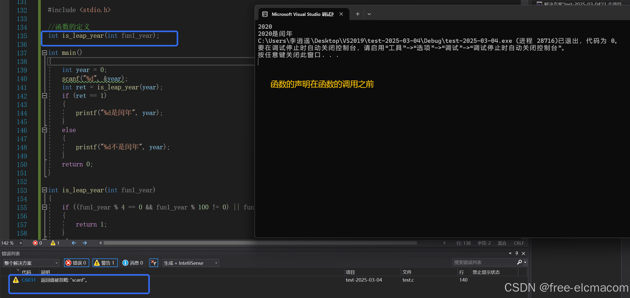Image resolution: width=630 pixels, height=298 pixels.
Task: Click the error count icon in editor status bar
Action: 35,243
